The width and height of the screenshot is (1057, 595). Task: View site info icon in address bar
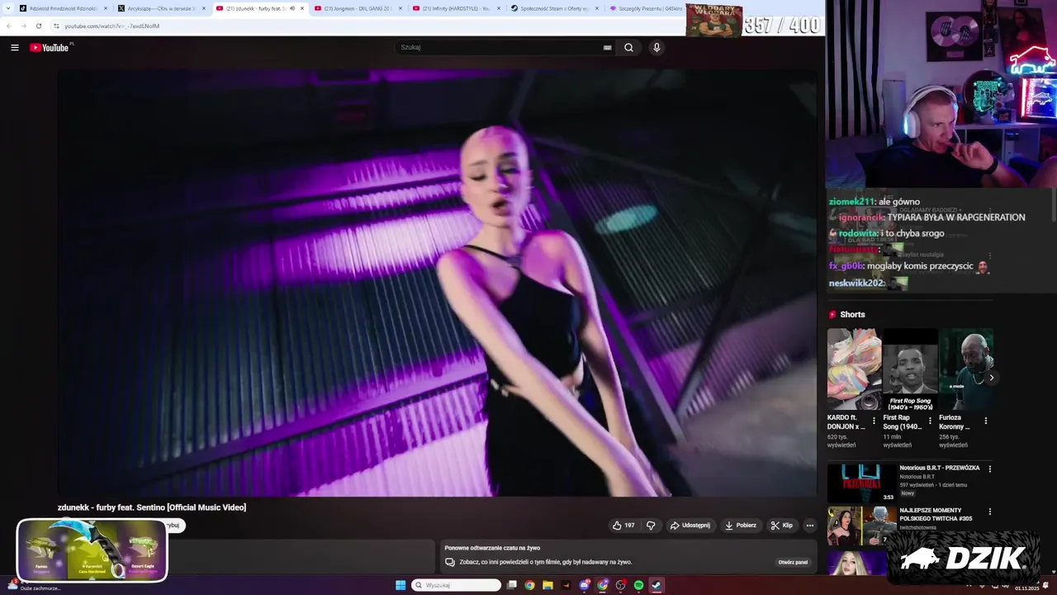56,26
